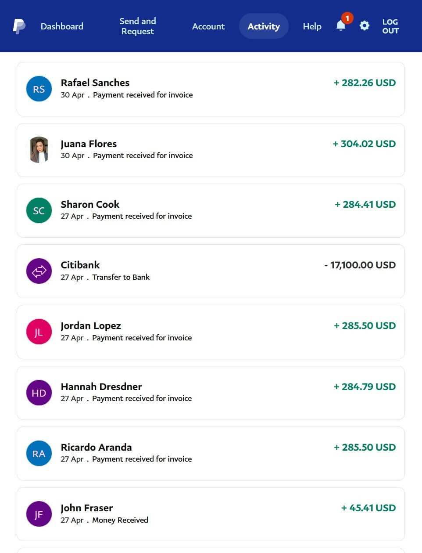Click Rafael Sanches' RS avatar
The width and height of the screenshot is (422, 553).
click(39, 89)
